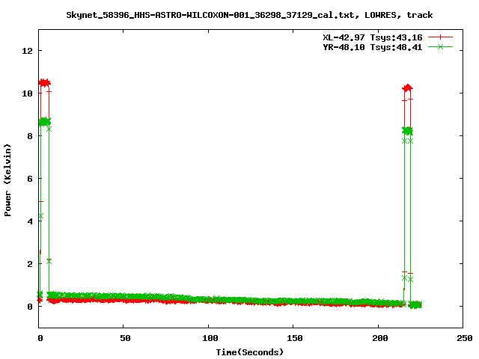Click the x-axis tick label 150
Viewport: 479px width, 359px height.
point(295,338)
